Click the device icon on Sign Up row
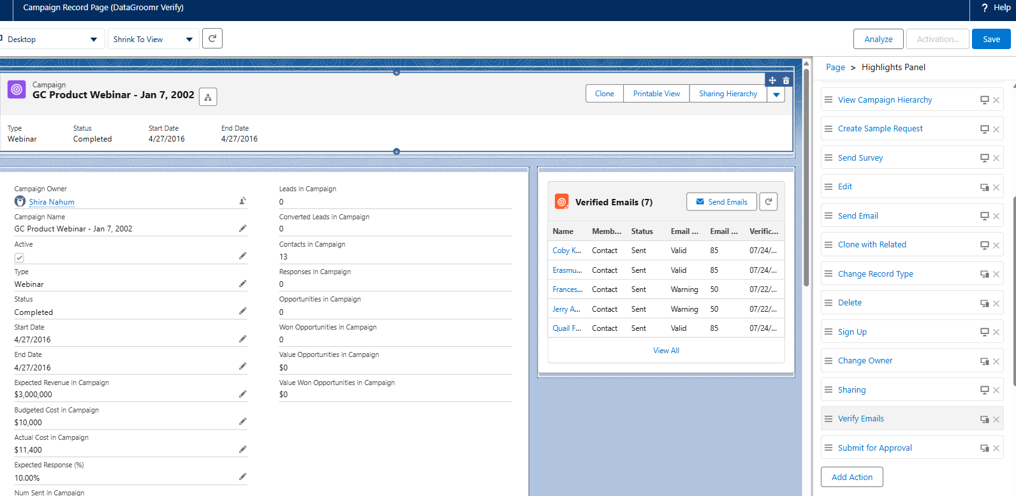 pos(985,332)
